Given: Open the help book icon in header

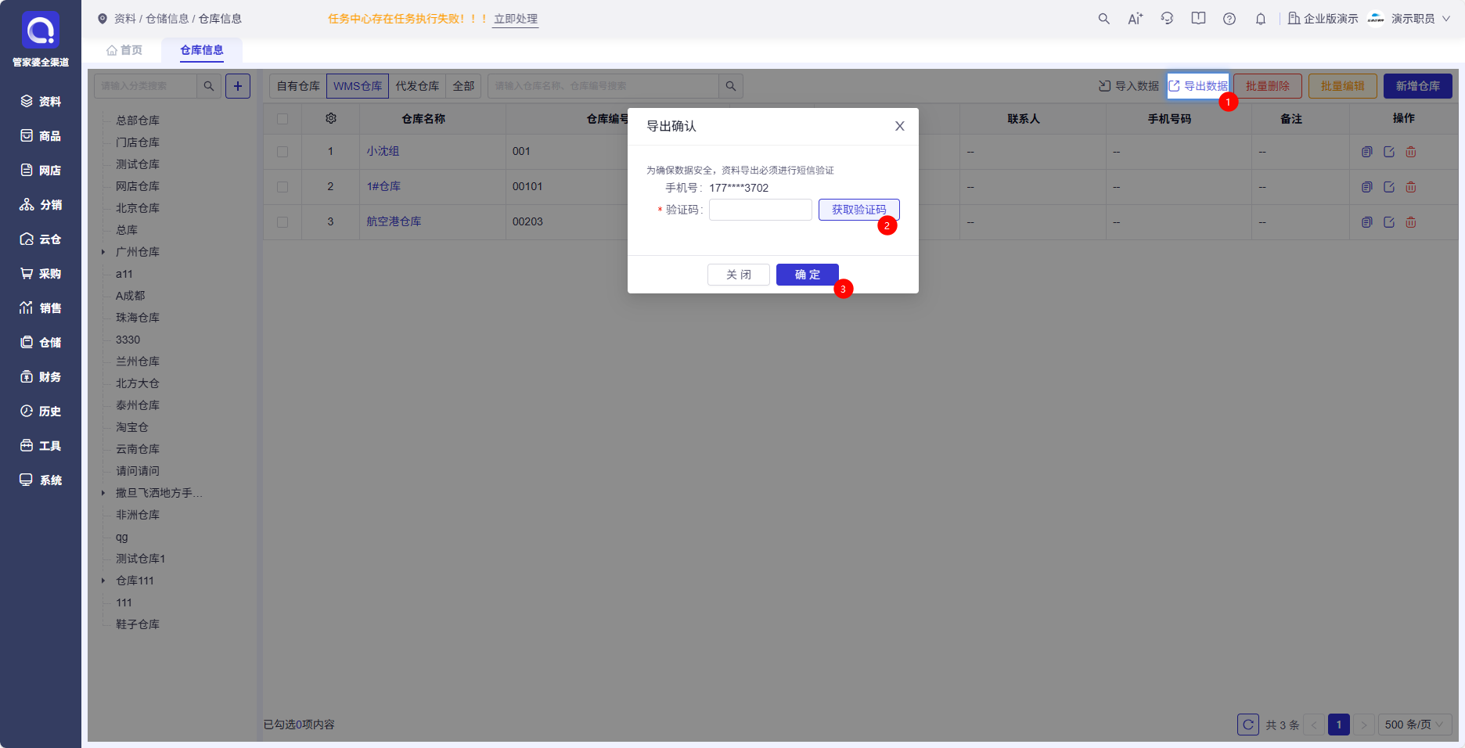Looking at the screenshot, I should [x=1198, y=19].
